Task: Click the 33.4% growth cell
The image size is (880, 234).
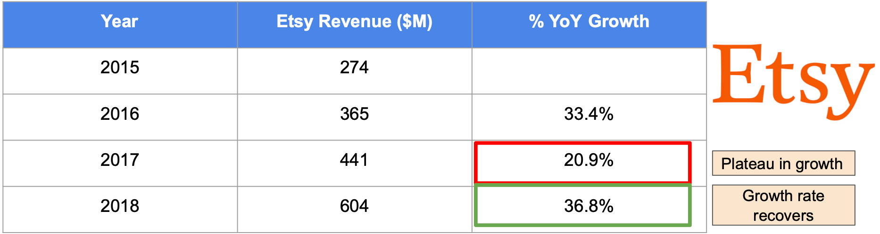Action: coord(589,117)
